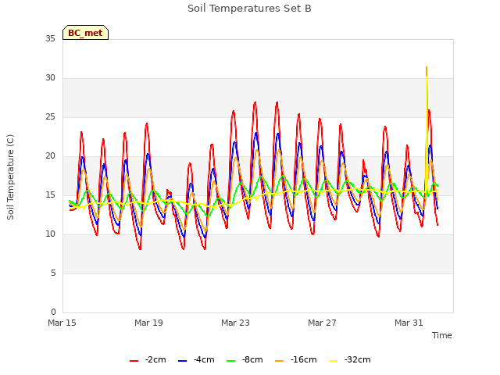Click the 35 y-axis tick label
Screen dimensions: 500x375
pyautogui.click(x=50, y=39)
